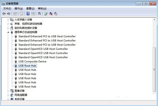The image size is (158, 106).
Task: Click the speaker icon for 声音、视频和游戏控制器
Action: point(12,24)
